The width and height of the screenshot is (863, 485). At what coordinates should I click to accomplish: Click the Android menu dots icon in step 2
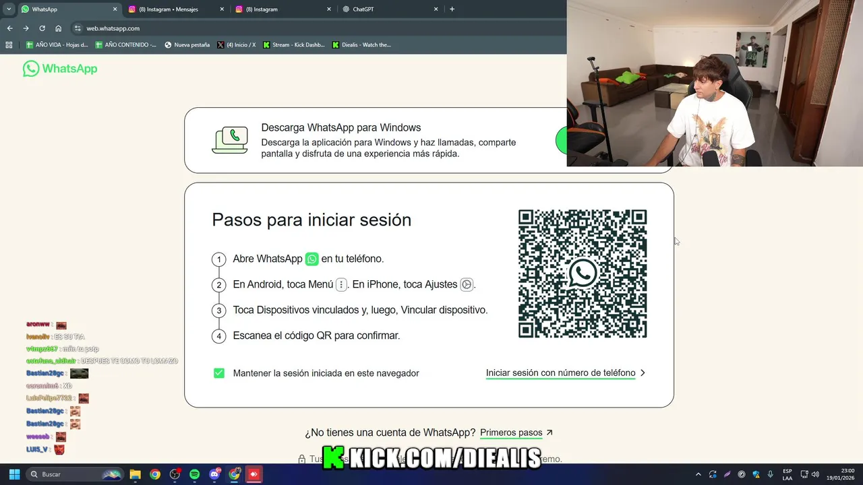341,285
